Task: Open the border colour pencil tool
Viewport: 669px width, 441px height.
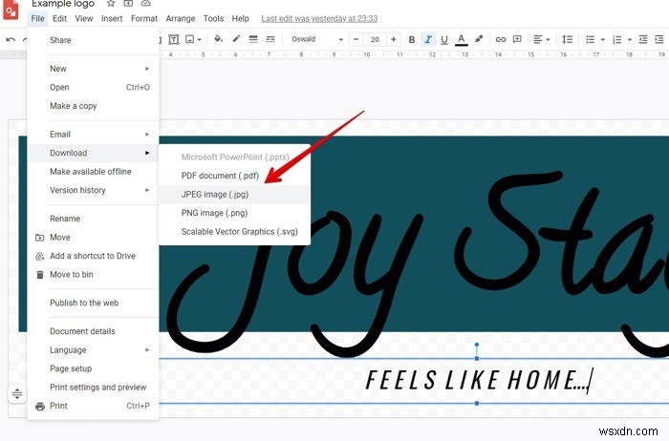Action: point(236,39)
